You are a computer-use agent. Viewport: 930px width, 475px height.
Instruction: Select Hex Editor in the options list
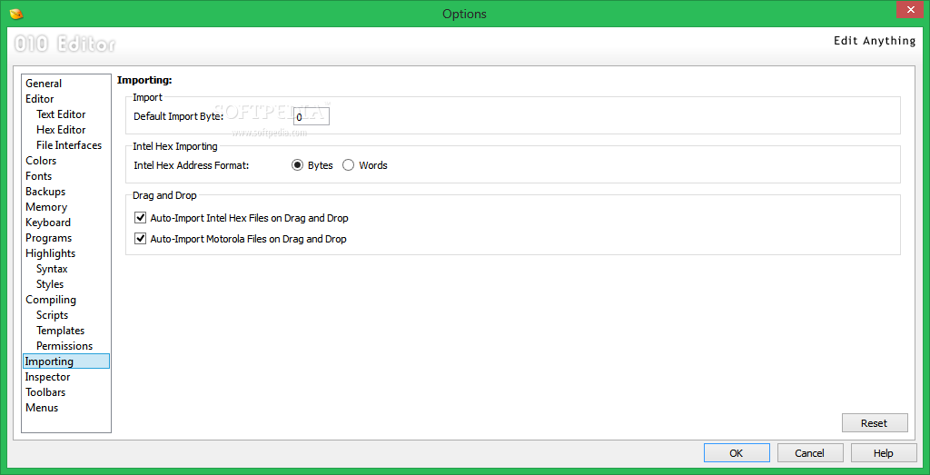[61, 130]
